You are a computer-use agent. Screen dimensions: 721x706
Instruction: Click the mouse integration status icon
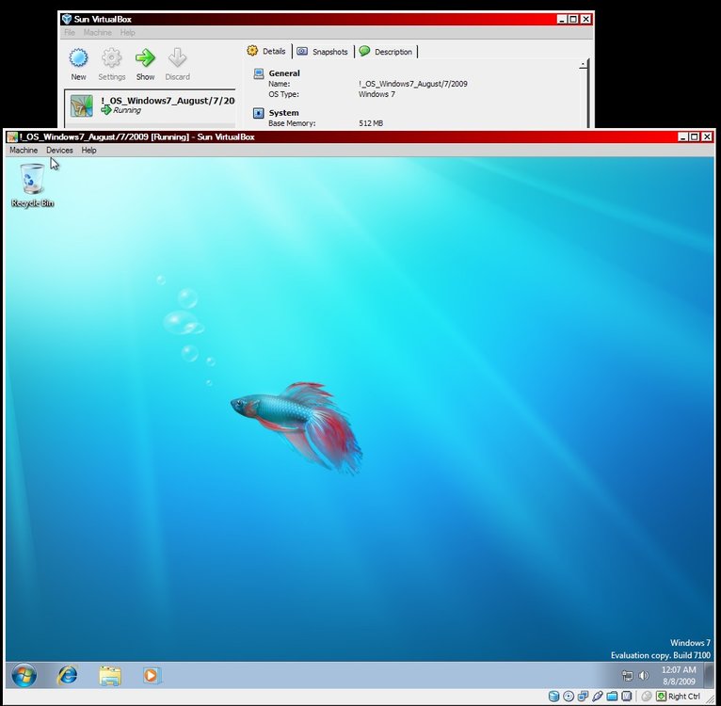647,697
